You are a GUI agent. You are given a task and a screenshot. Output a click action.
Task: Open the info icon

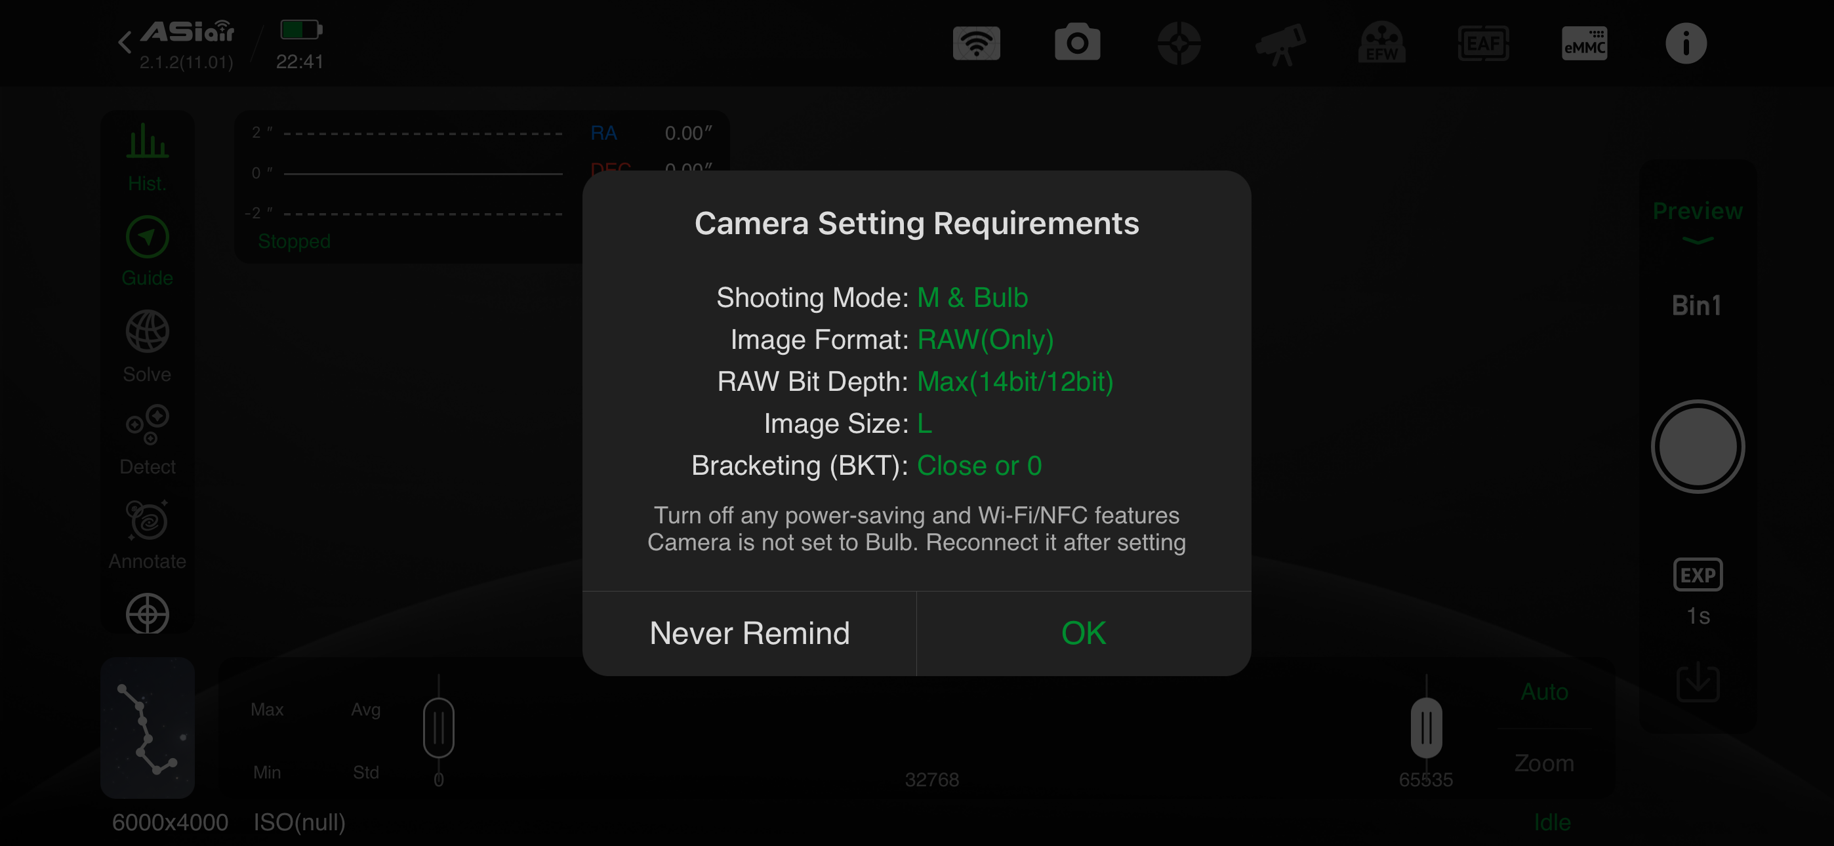coord(1686,44)
